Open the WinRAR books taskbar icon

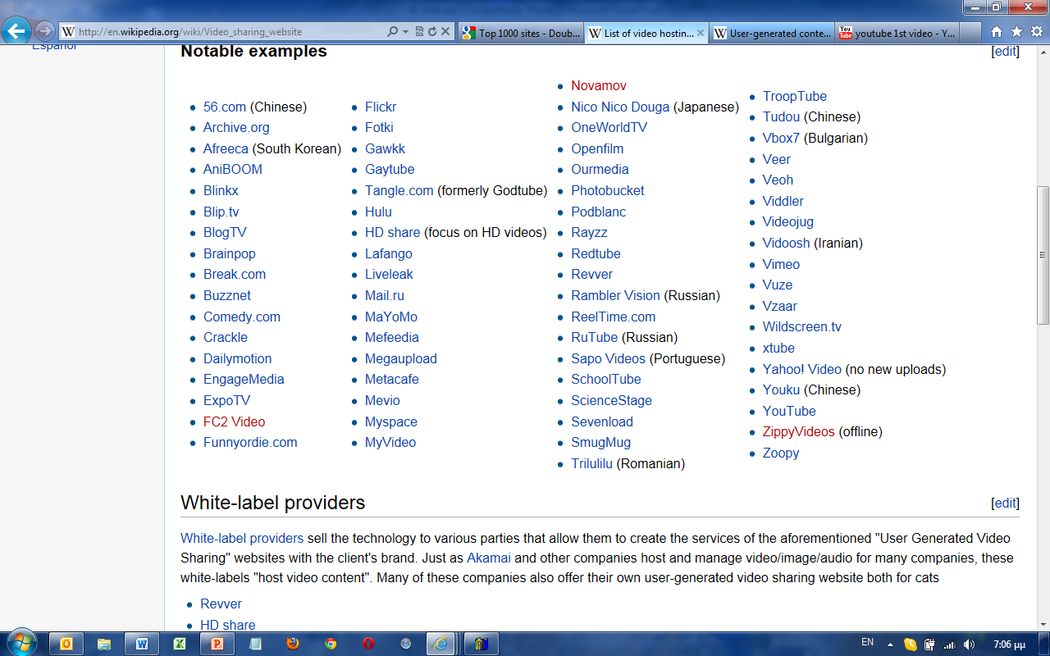click(482, 644)
